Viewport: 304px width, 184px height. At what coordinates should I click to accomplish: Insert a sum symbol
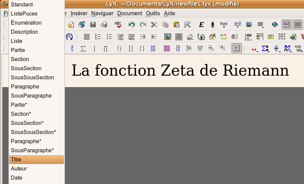click(83, 49)
